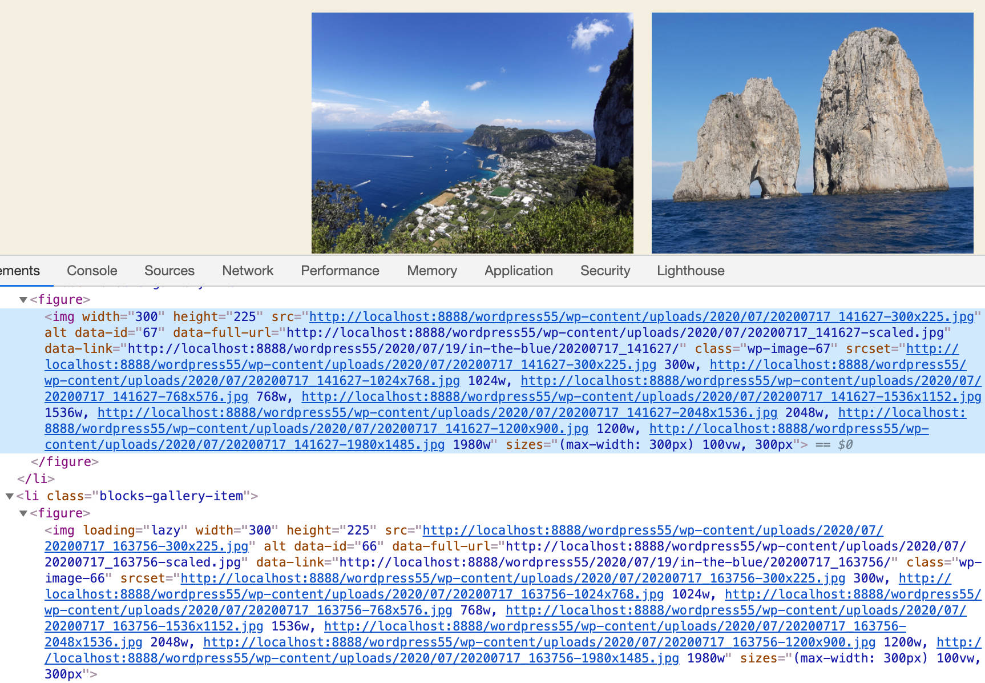The image size is (985, 683).
Task: Select the Memory tab
Action: [x=431, y=271]
